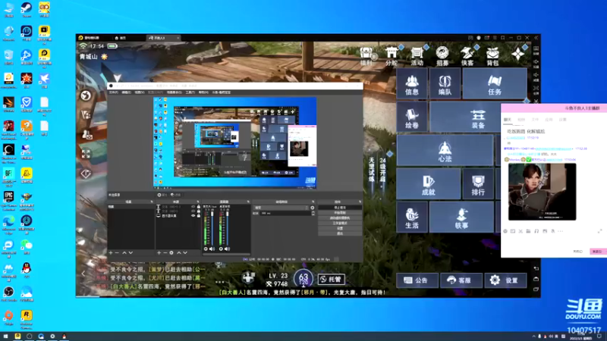Image resolution: width=607 pixels, height=341 pixels.
Task: Click the friends mail icon in left sidebar
Action: 86,134
